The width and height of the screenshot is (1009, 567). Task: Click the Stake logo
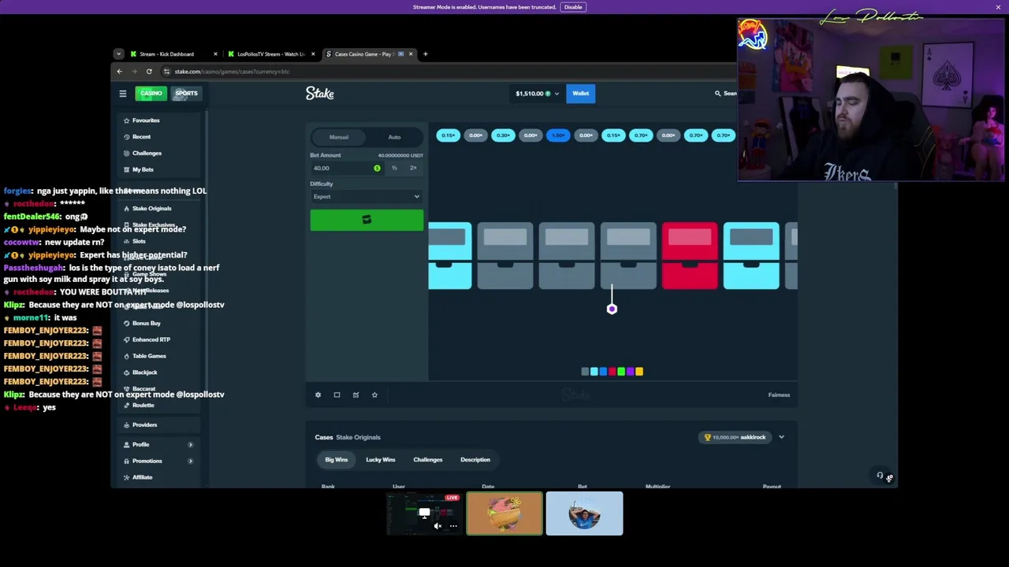(x=320, y=94)
